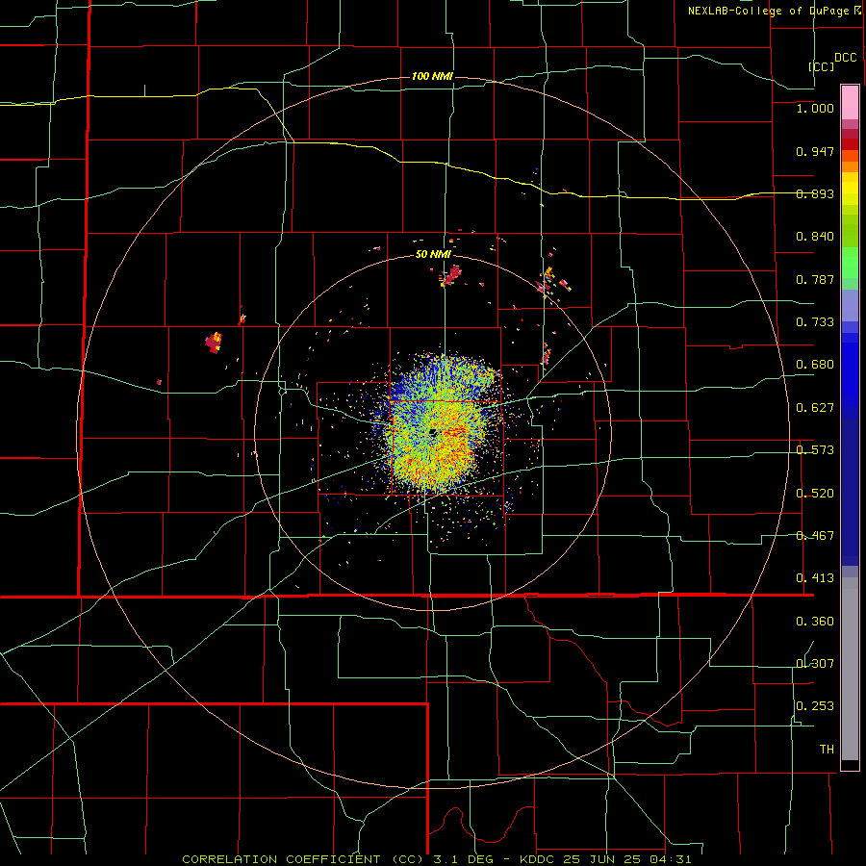Screen dimensions: 866x866
Task: Click the crimson echo cluster far west of radar
Action: pos(214,343)
